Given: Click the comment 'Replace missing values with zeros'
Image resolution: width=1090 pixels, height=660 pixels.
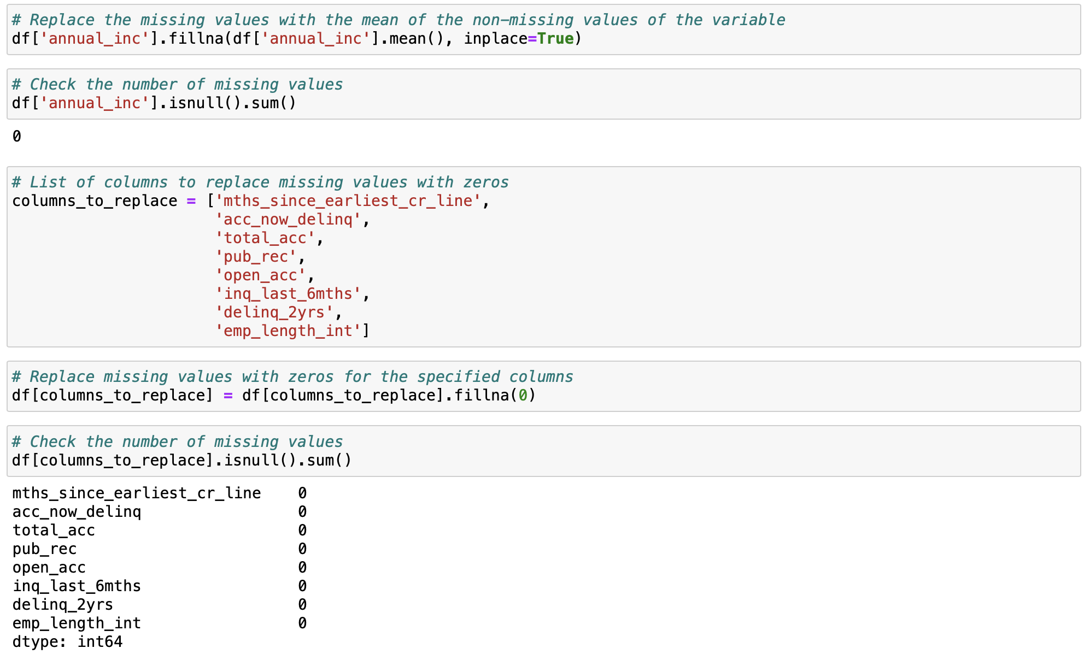Looking at the screenshot, I should click(x=292, y=376).
